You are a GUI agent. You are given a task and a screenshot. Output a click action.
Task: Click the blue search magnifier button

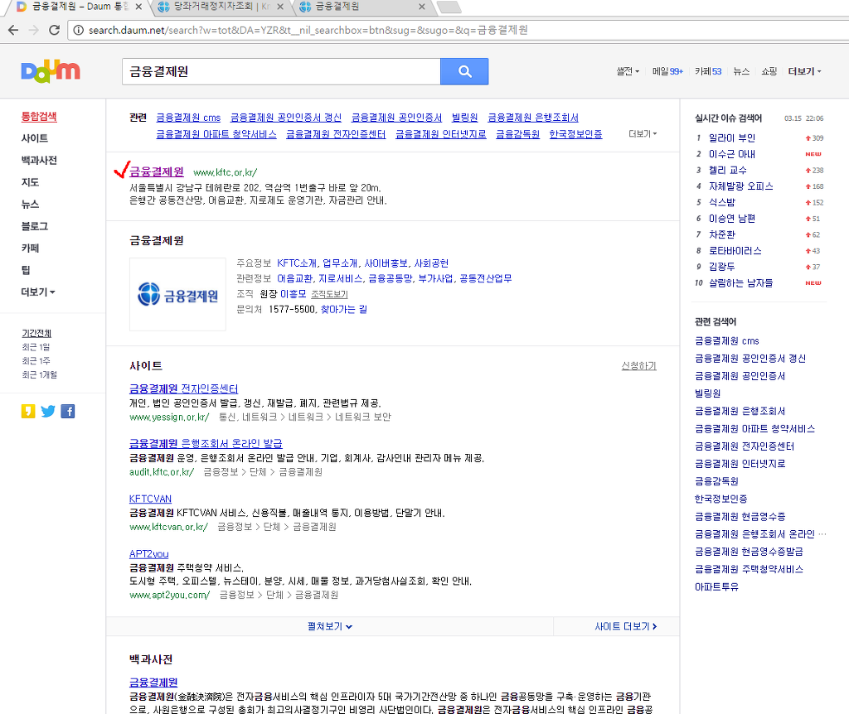(x=464, y=71)
